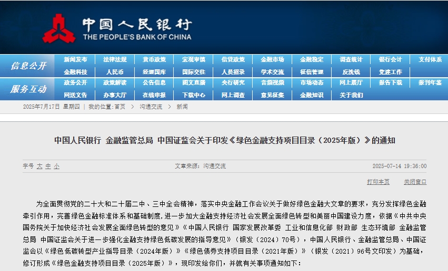Click the article title about 绿色金融支持项目目录
Image resolution: width=448 pixels, height=271 pixels.
point(225,140)
